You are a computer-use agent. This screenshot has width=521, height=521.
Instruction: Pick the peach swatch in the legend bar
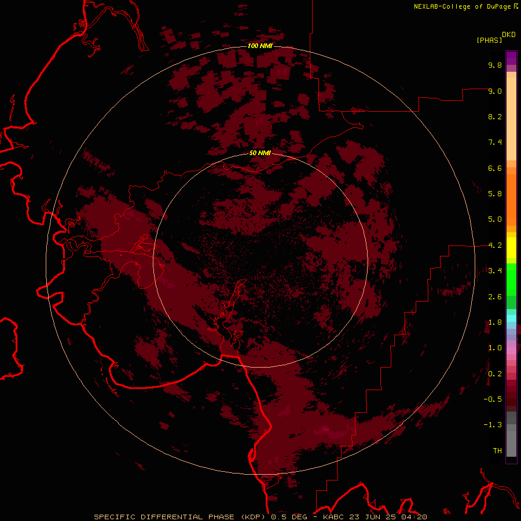pyautogui.click(x=511, y=119)
